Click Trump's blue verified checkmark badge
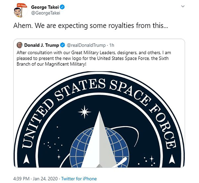The image size is (199, 183). pyautogui.click(x=62, y=45)
